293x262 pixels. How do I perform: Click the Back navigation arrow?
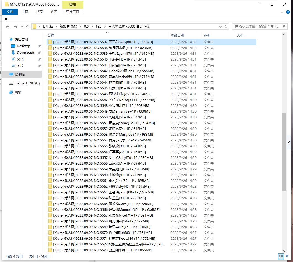(7, 27)
